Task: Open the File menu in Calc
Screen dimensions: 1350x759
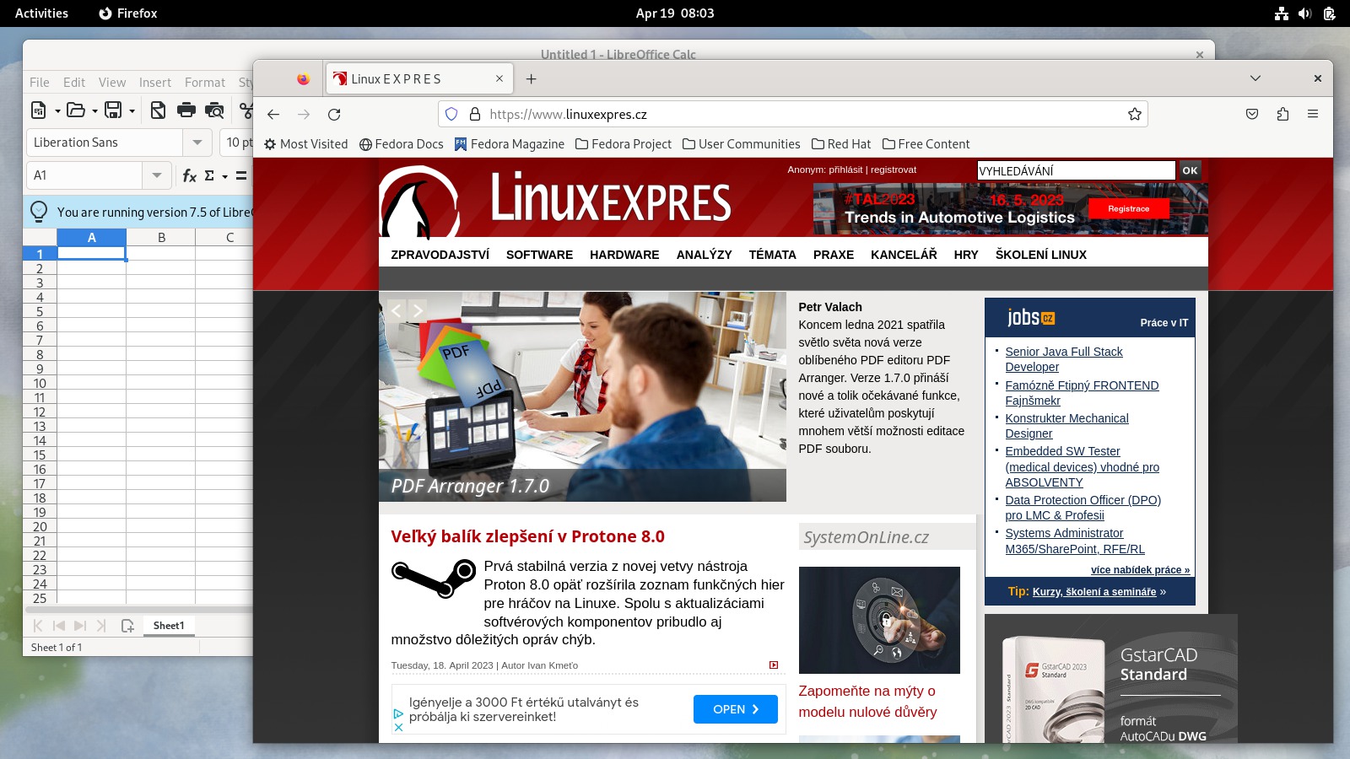Action: pos(39,83)
